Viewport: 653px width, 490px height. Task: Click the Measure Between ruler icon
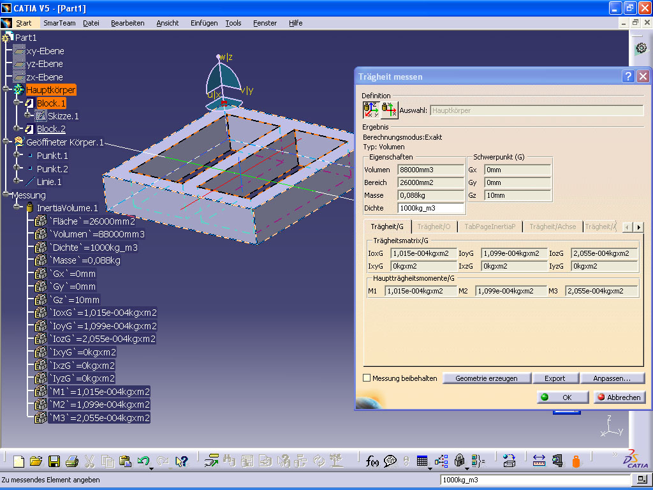(539, 461)
